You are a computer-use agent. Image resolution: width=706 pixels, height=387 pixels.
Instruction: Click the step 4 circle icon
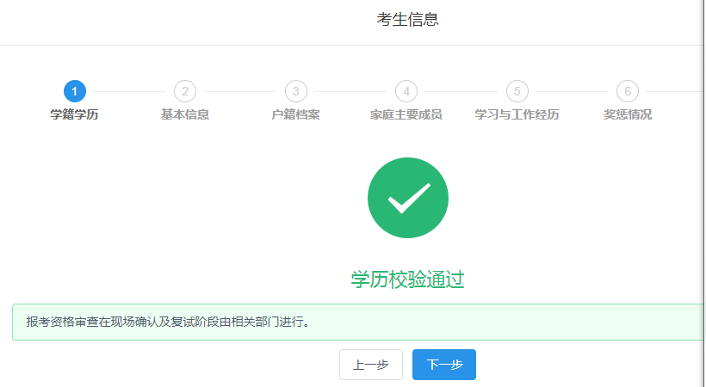pyautogui.click(x=406, y=91)
